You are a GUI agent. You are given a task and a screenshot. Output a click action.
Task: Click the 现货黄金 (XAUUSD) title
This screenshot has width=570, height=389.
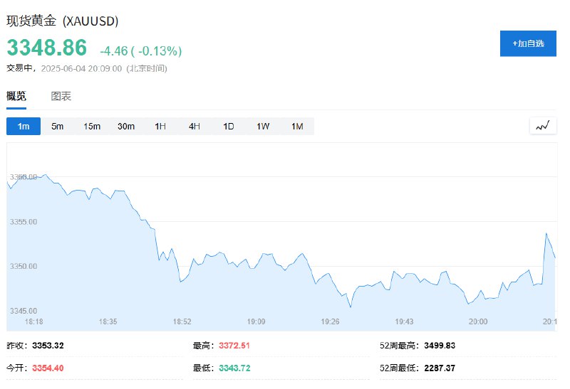63,21
